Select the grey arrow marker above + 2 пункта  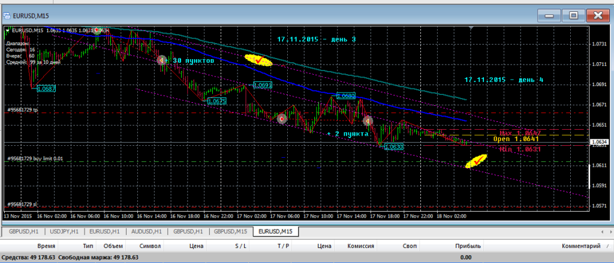[x=368, y=121]
